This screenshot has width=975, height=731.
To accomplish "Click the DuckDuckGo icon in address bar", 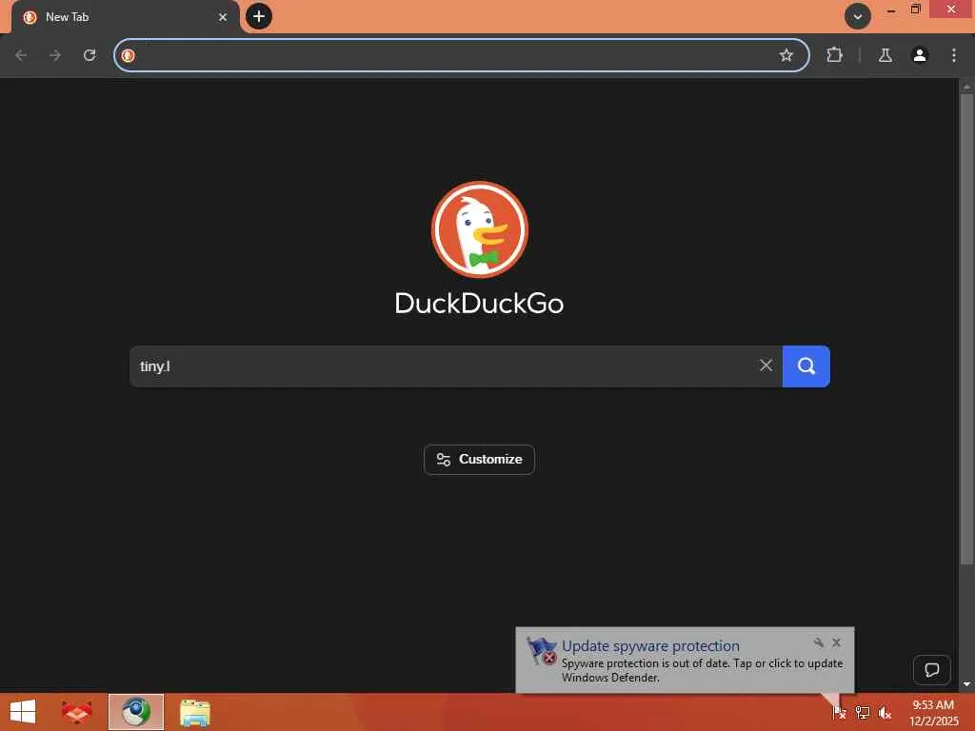I will [129, 55].
